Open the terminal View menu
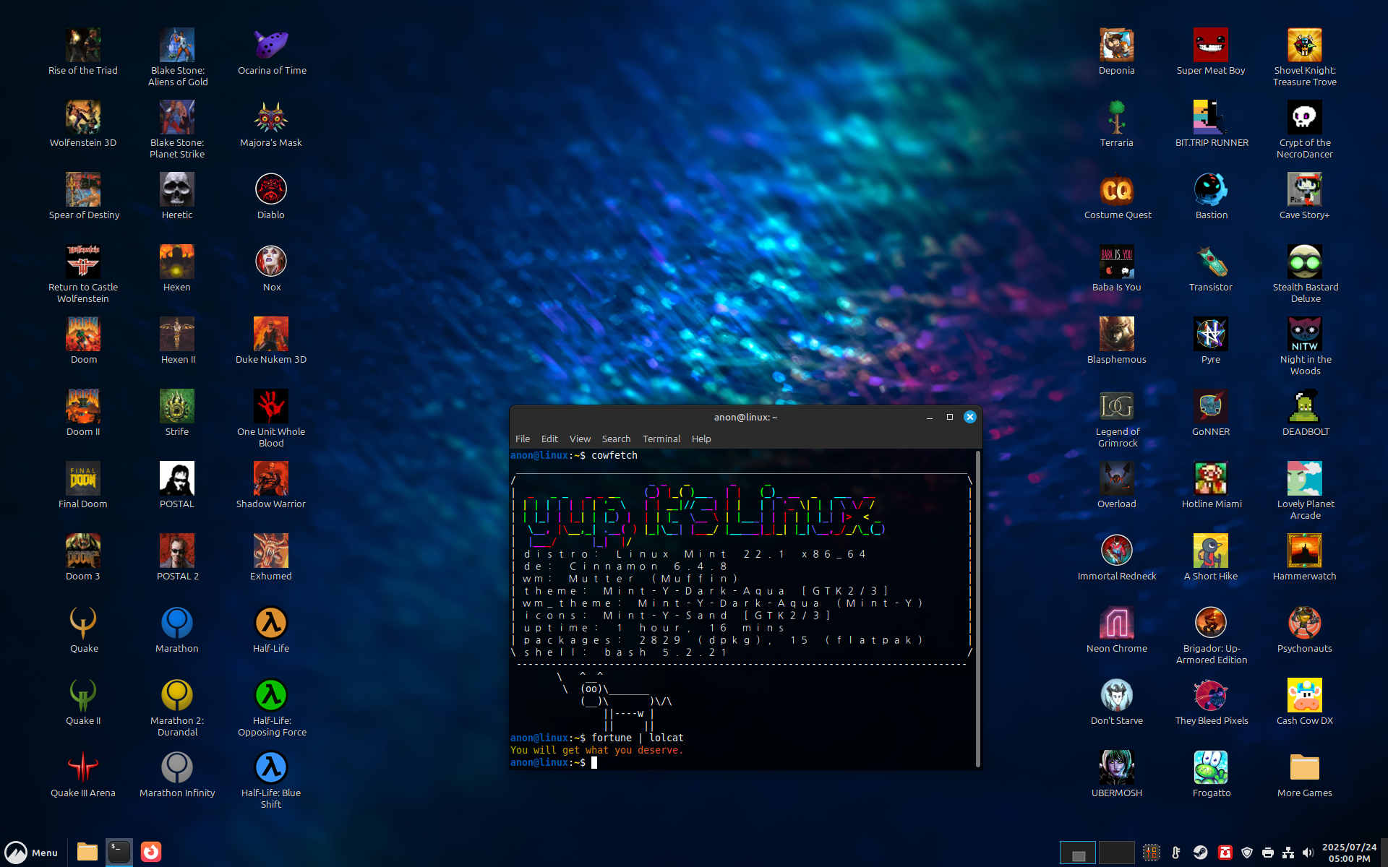Screen dimensions: 1388x867 [580, 439]
